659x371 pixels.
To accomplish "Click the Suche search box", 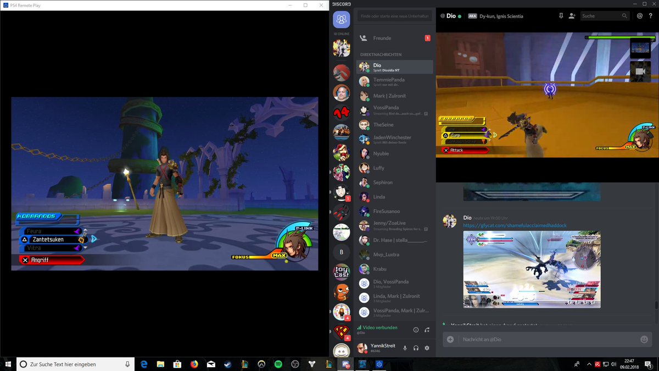I will point(605,16).
